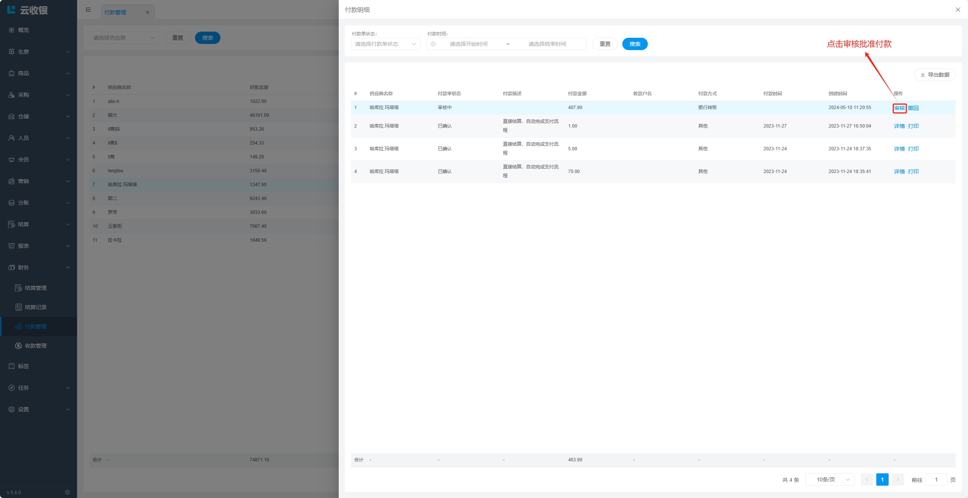Expand the 采购 purchasing sidebar menu

point(39,95)
